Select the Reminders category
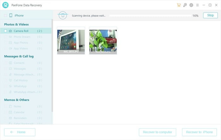Viewport: 221px width, 140px height. click(26, 118)
